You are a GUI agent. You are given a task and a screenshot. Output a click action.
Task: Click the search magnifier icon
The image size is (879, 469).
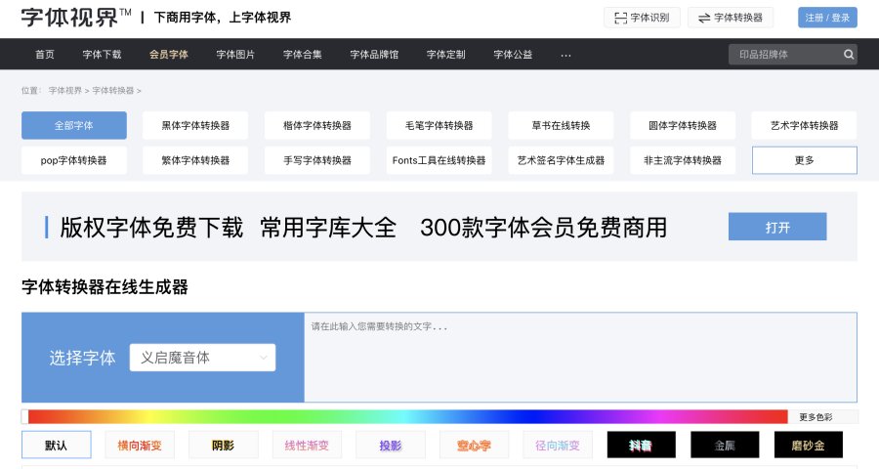point(849,55)
